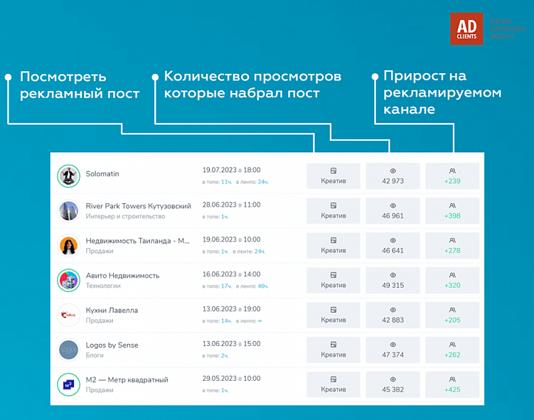Click the subscribers tile showing +205
Image resolution: width=534 pixels, height=420 pixels.
point(452,315)
